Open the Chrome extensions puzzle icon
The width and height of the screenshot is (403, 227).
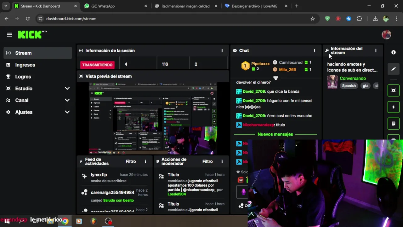click(360, 19)
